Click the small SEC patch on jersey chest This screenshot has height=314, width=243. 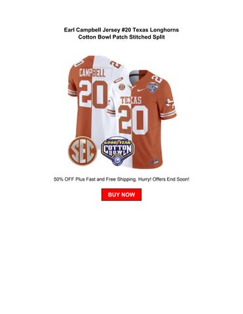(x=122, y=87)
